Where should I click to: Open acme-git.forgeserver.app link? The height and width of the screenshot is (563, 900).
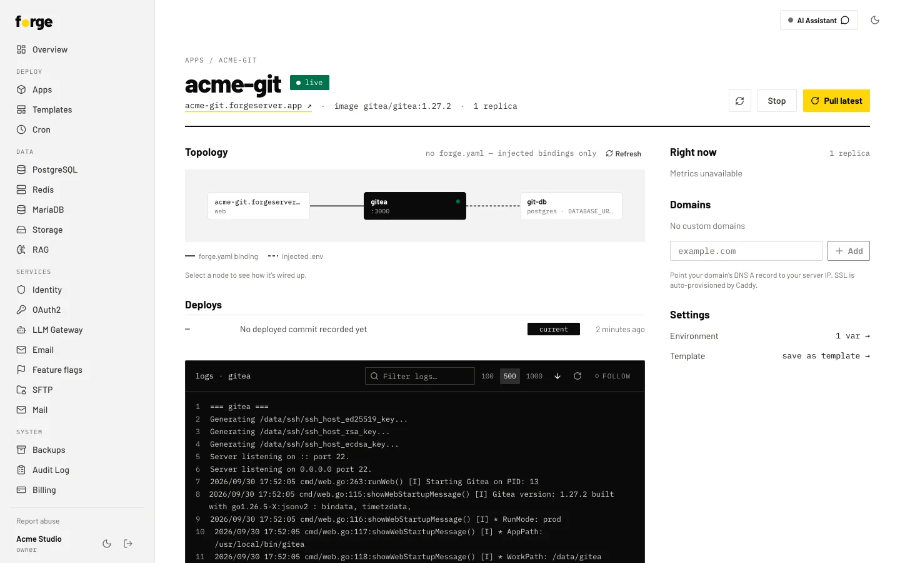248,106
